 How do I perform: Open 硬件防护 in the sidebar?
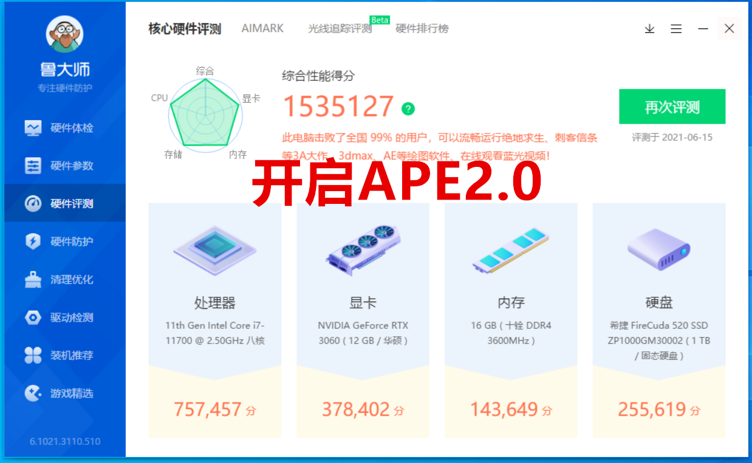tap(64, 242)
